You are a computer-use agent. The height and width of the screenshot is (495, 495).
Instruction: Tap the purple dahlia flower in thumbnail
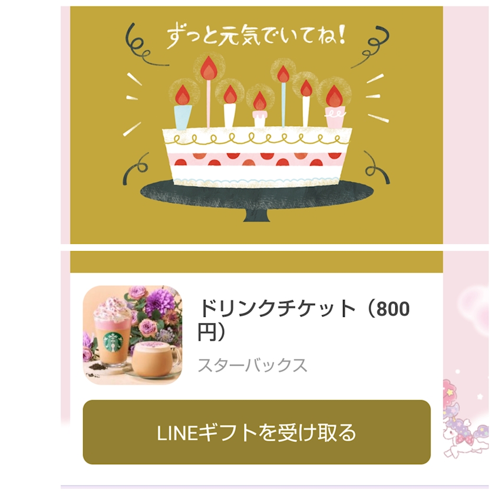pos(161,302)
